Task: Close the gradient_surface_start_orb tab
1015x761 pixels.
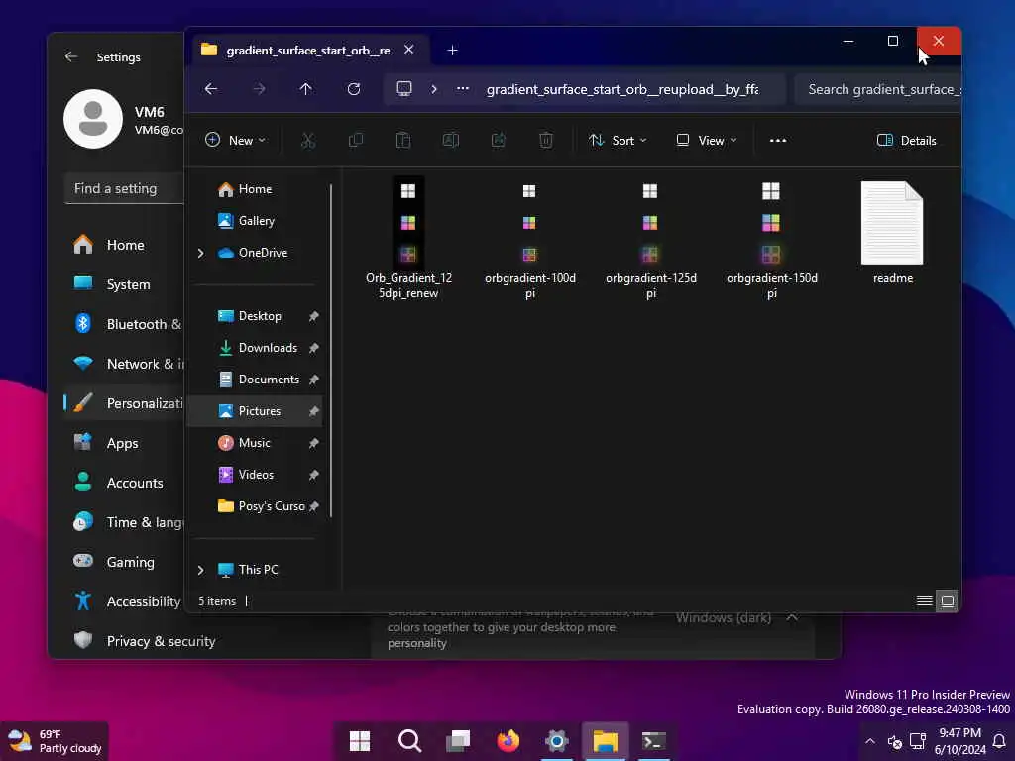Action: [409, 50]
